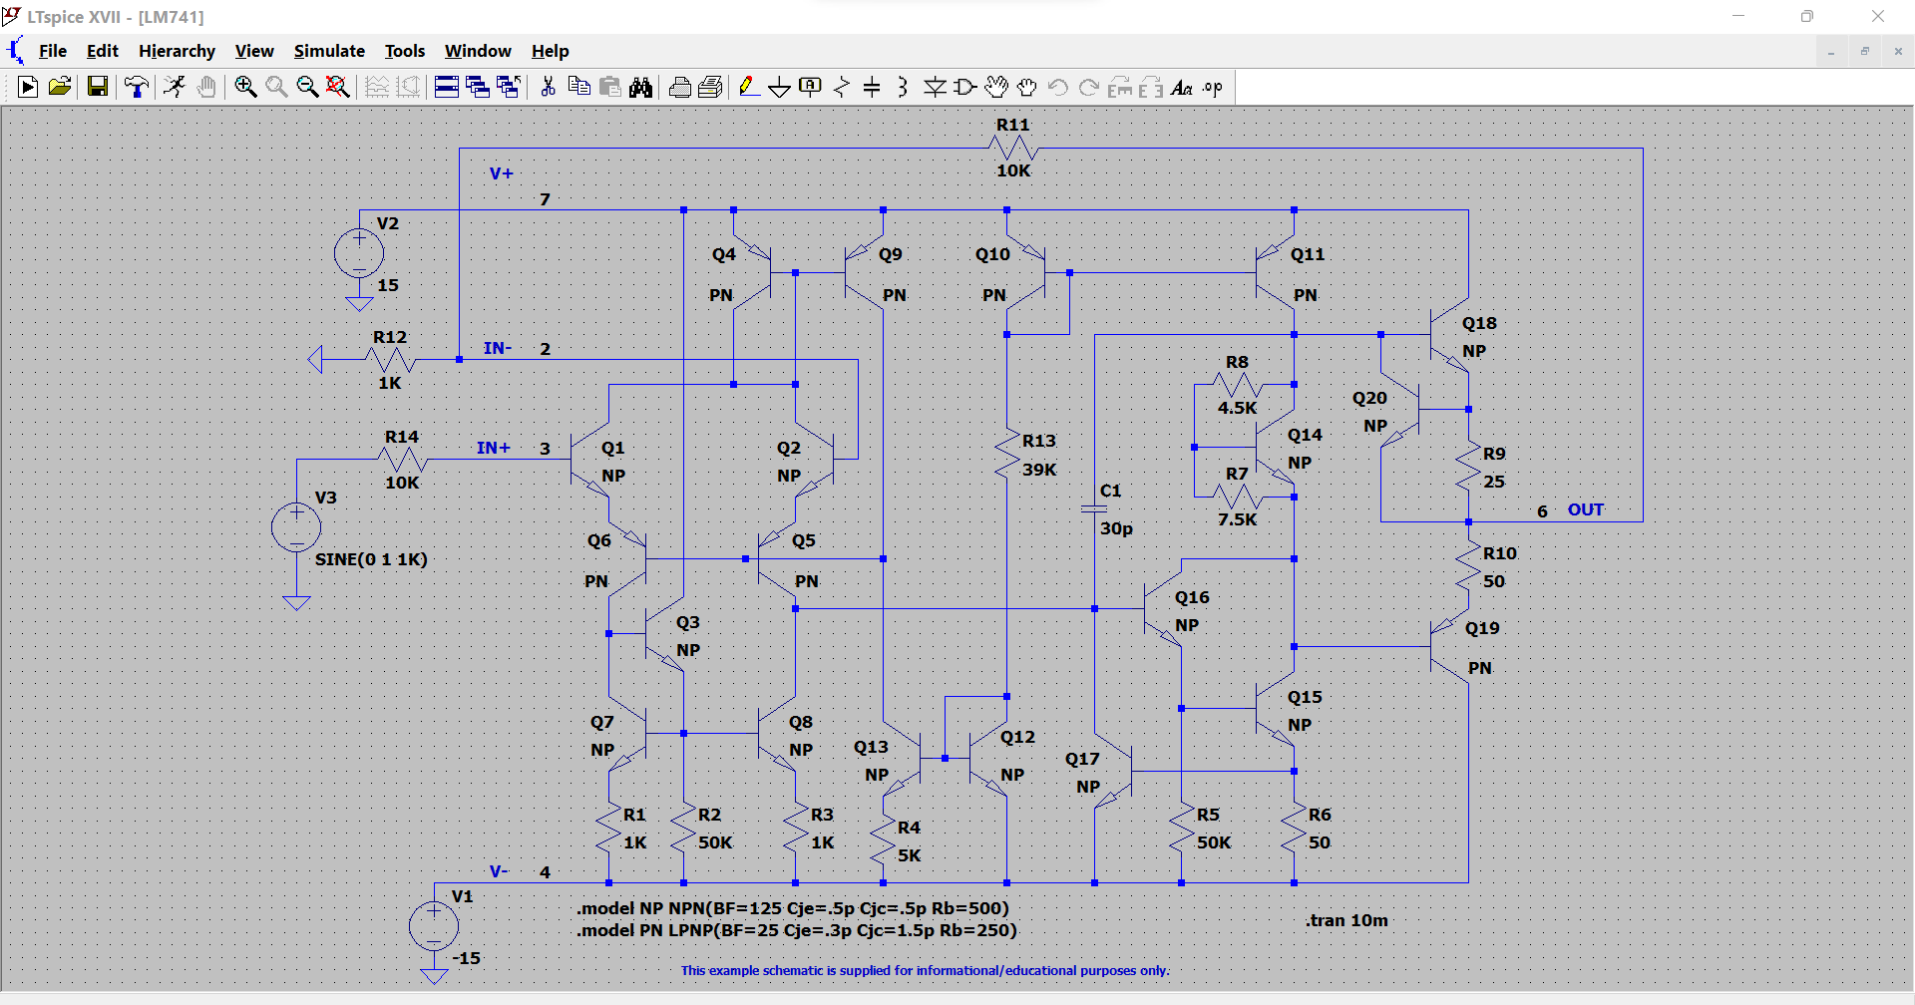Place a resistor tool icon
The height and width of the screenshot is (1005, 1915).
(x=842, y=88)
